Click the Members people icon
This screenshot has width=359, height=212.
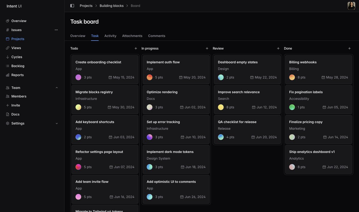(x=7, y=96)
